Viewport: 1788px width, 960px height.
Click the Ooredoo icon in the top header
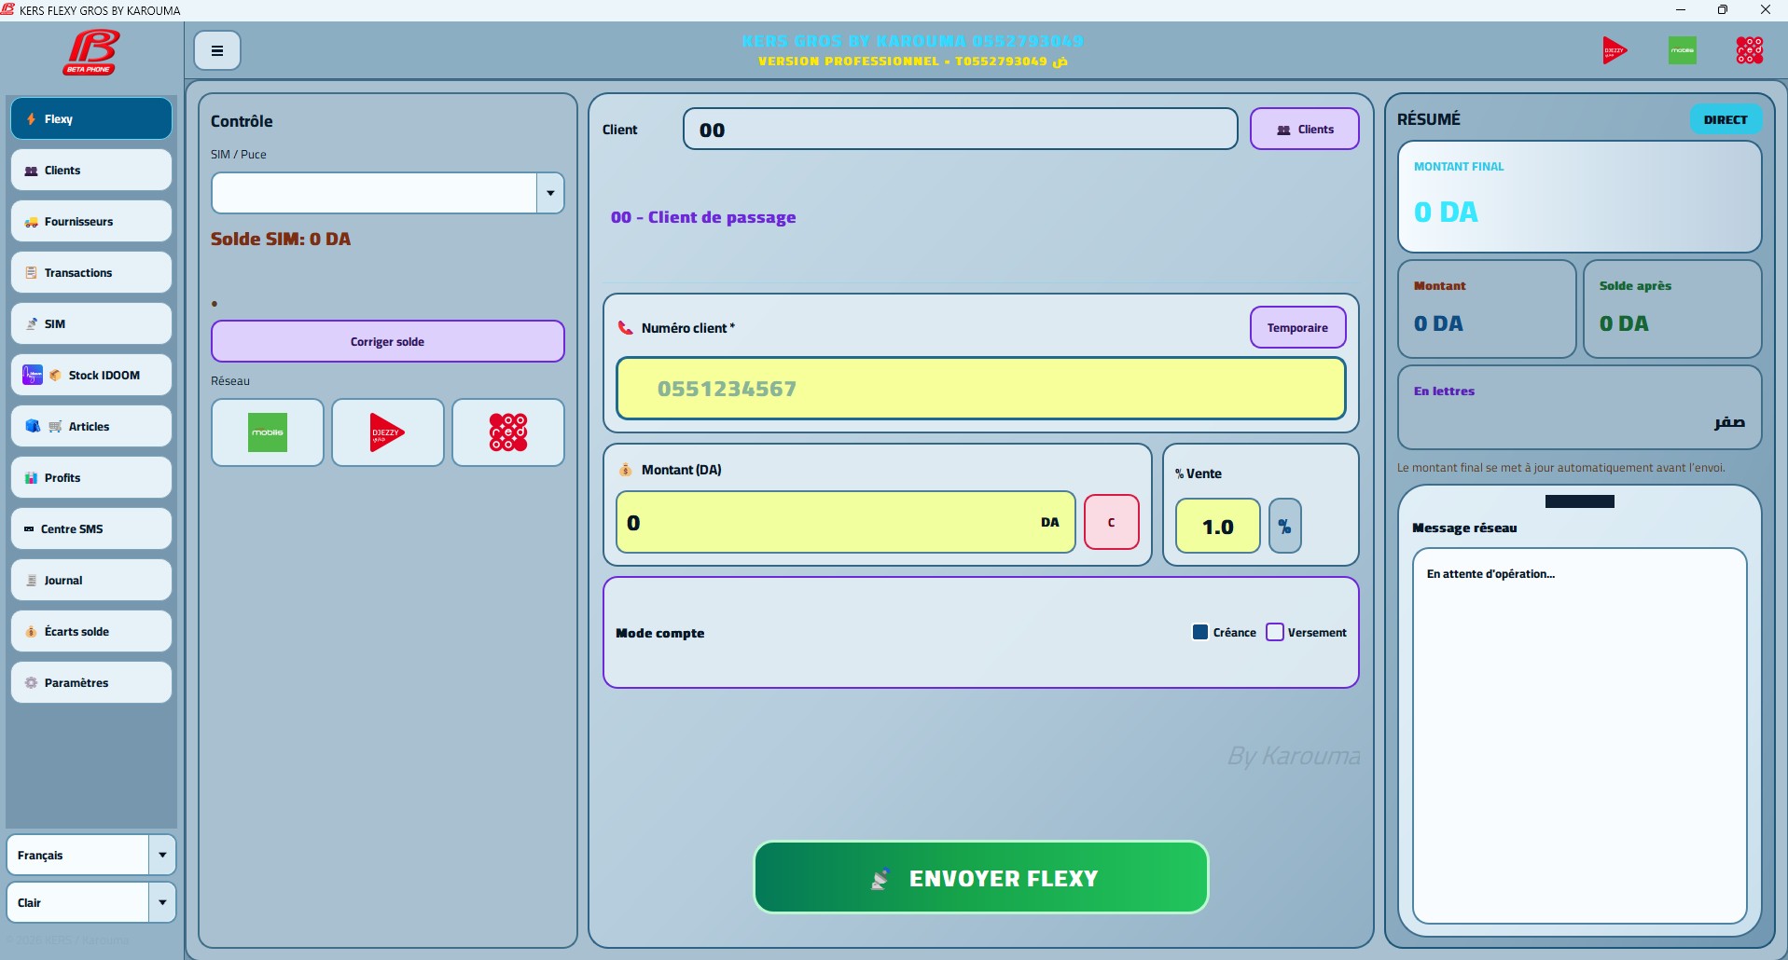coord(1750,50)
